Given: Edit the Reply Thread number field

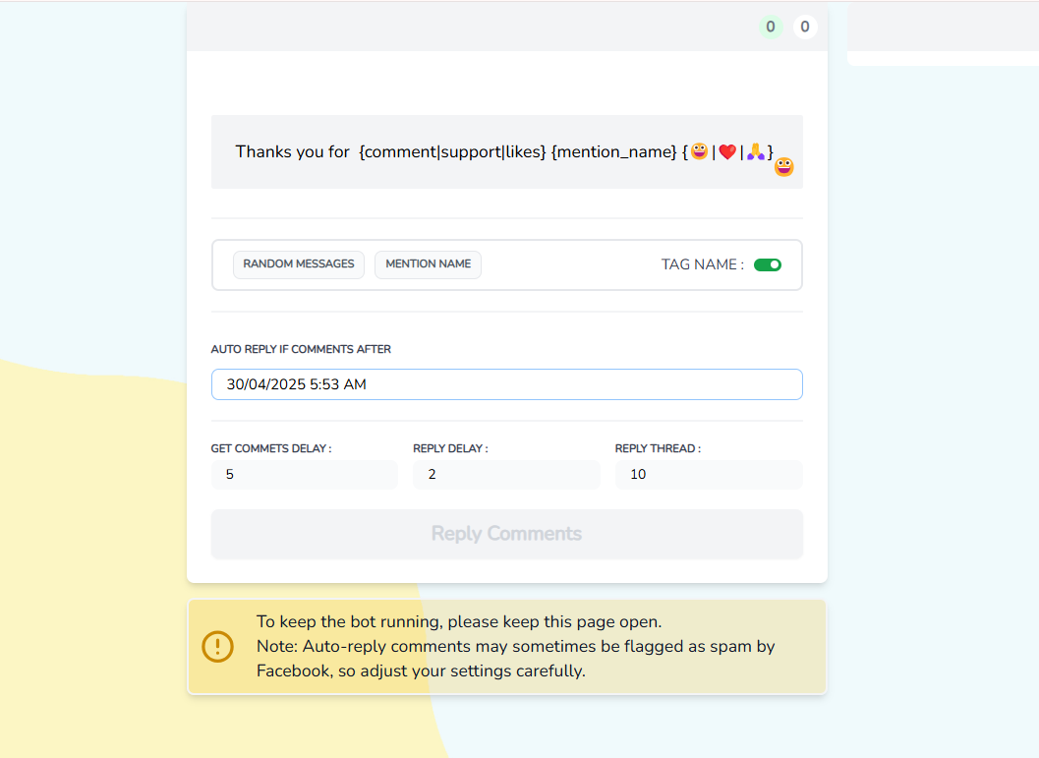Looking at the screenshot, I should coord(708,475).
